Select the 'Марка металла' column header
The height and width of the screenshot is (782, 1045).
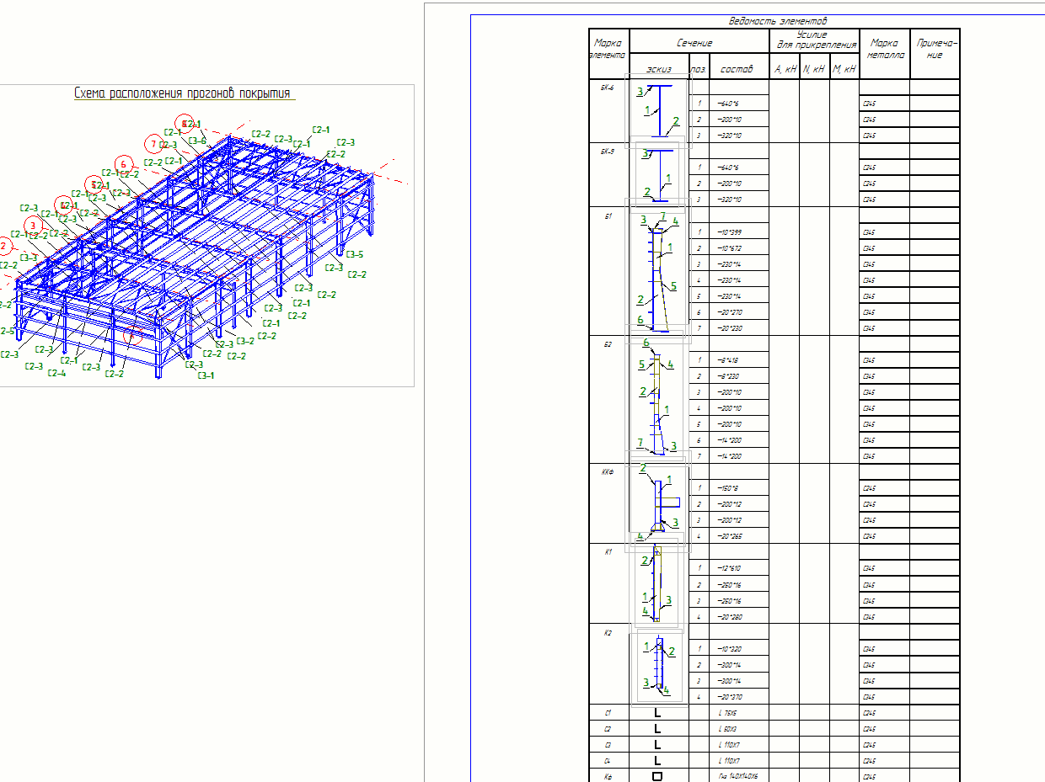[x=884, y=49]
